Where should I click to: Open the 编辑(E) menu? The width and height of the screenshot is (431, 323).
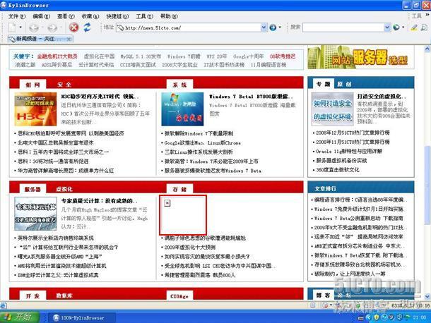(41, 16)
